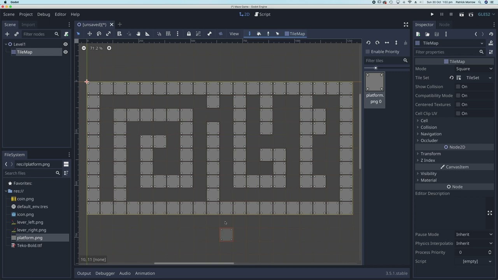Viewport: 498px width, 280px height.
Task: Select the Ruler mode tool
Action: coord(147,34)
